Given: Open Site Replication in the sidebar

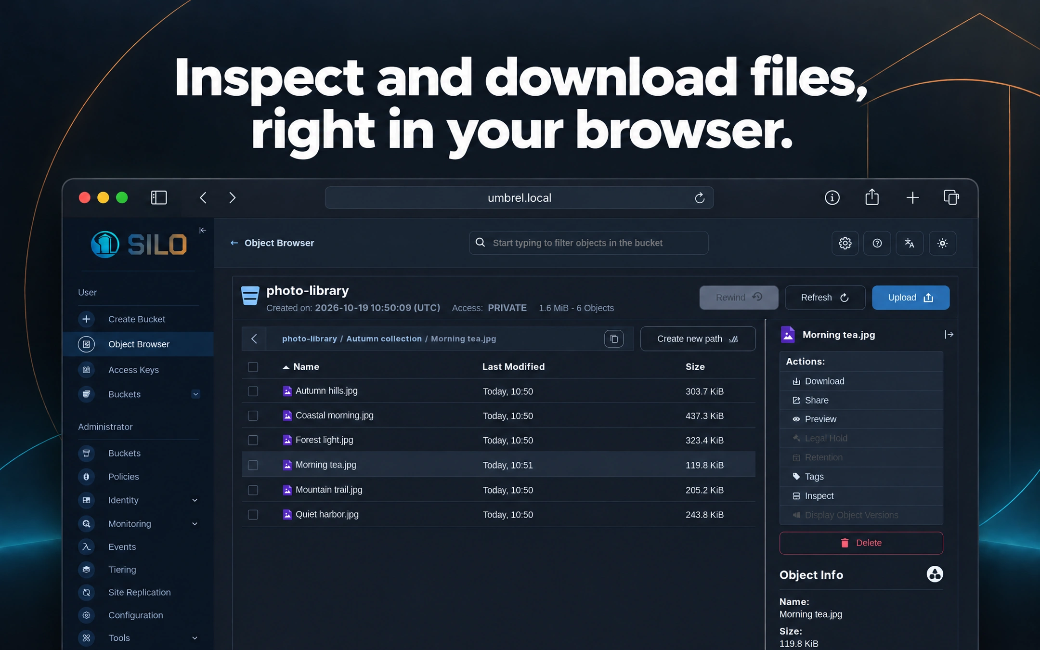Looking at the screenshot, I should click(138, 592).
